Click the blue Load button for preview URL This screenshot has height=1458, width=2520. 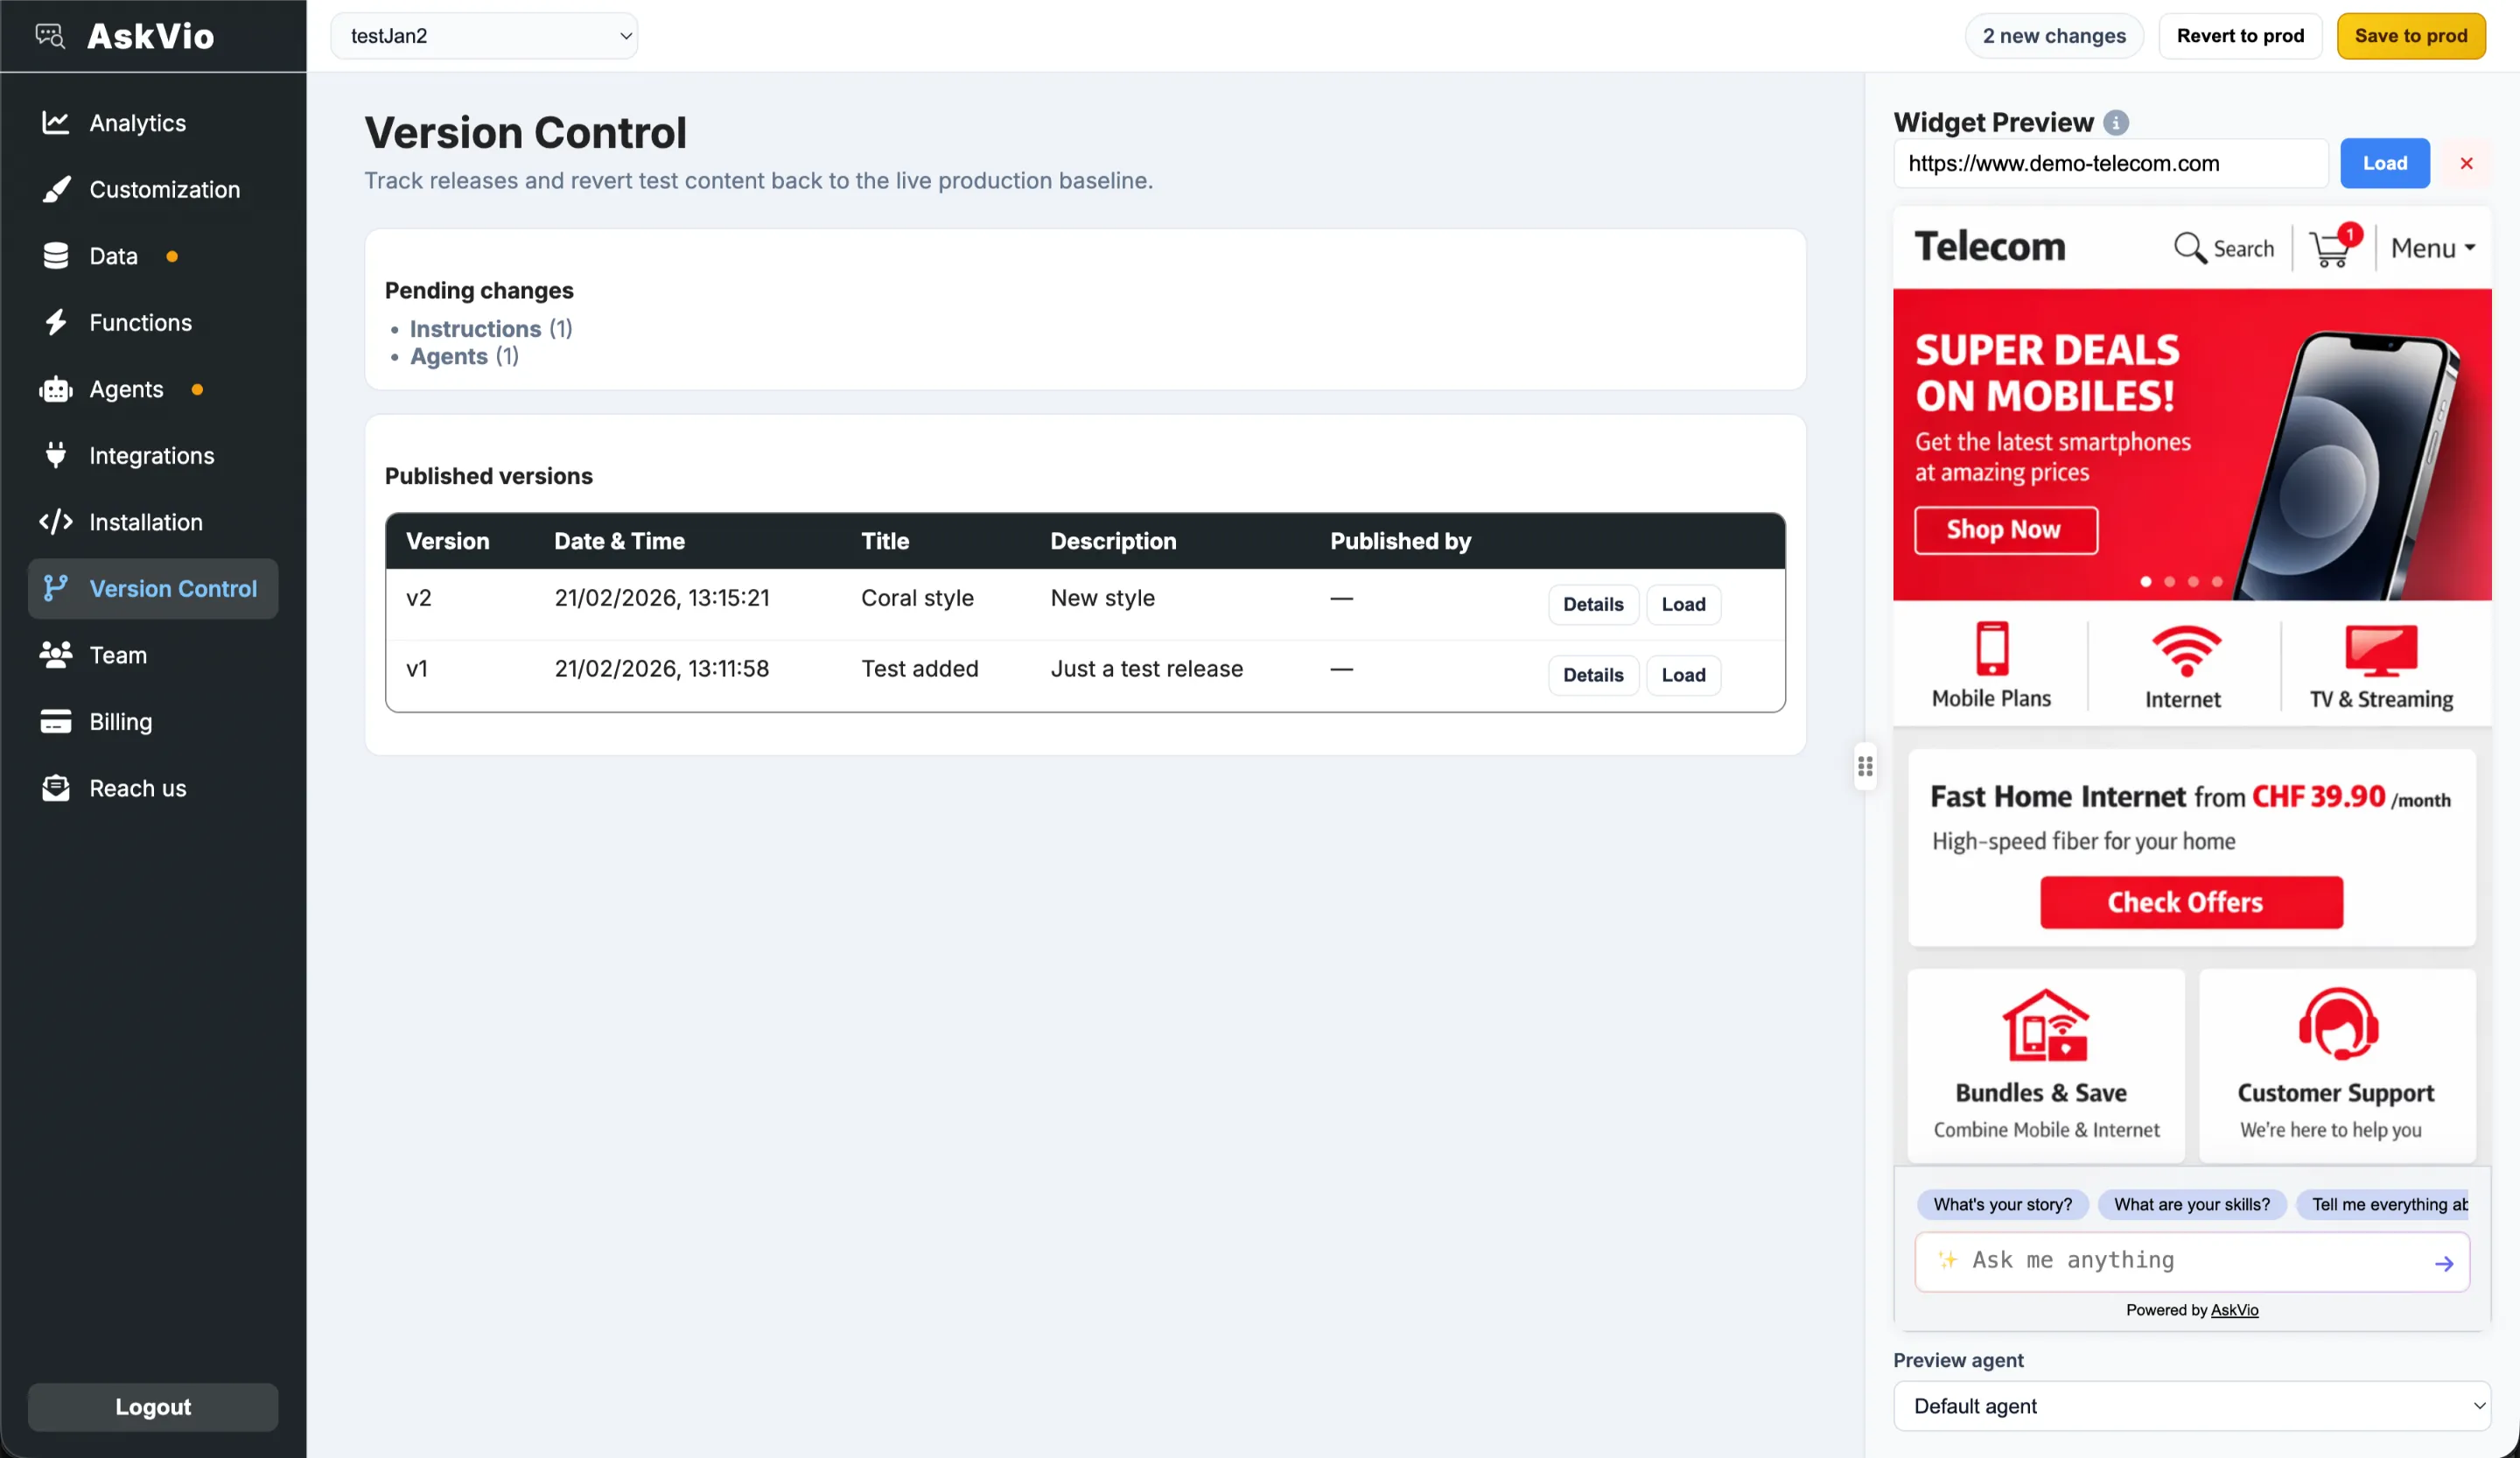[x=2384, y=163]
